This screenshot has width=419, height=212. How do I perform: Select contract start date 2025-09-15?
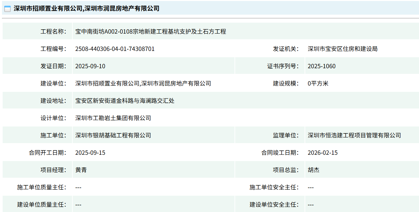[x=90, y=153]
